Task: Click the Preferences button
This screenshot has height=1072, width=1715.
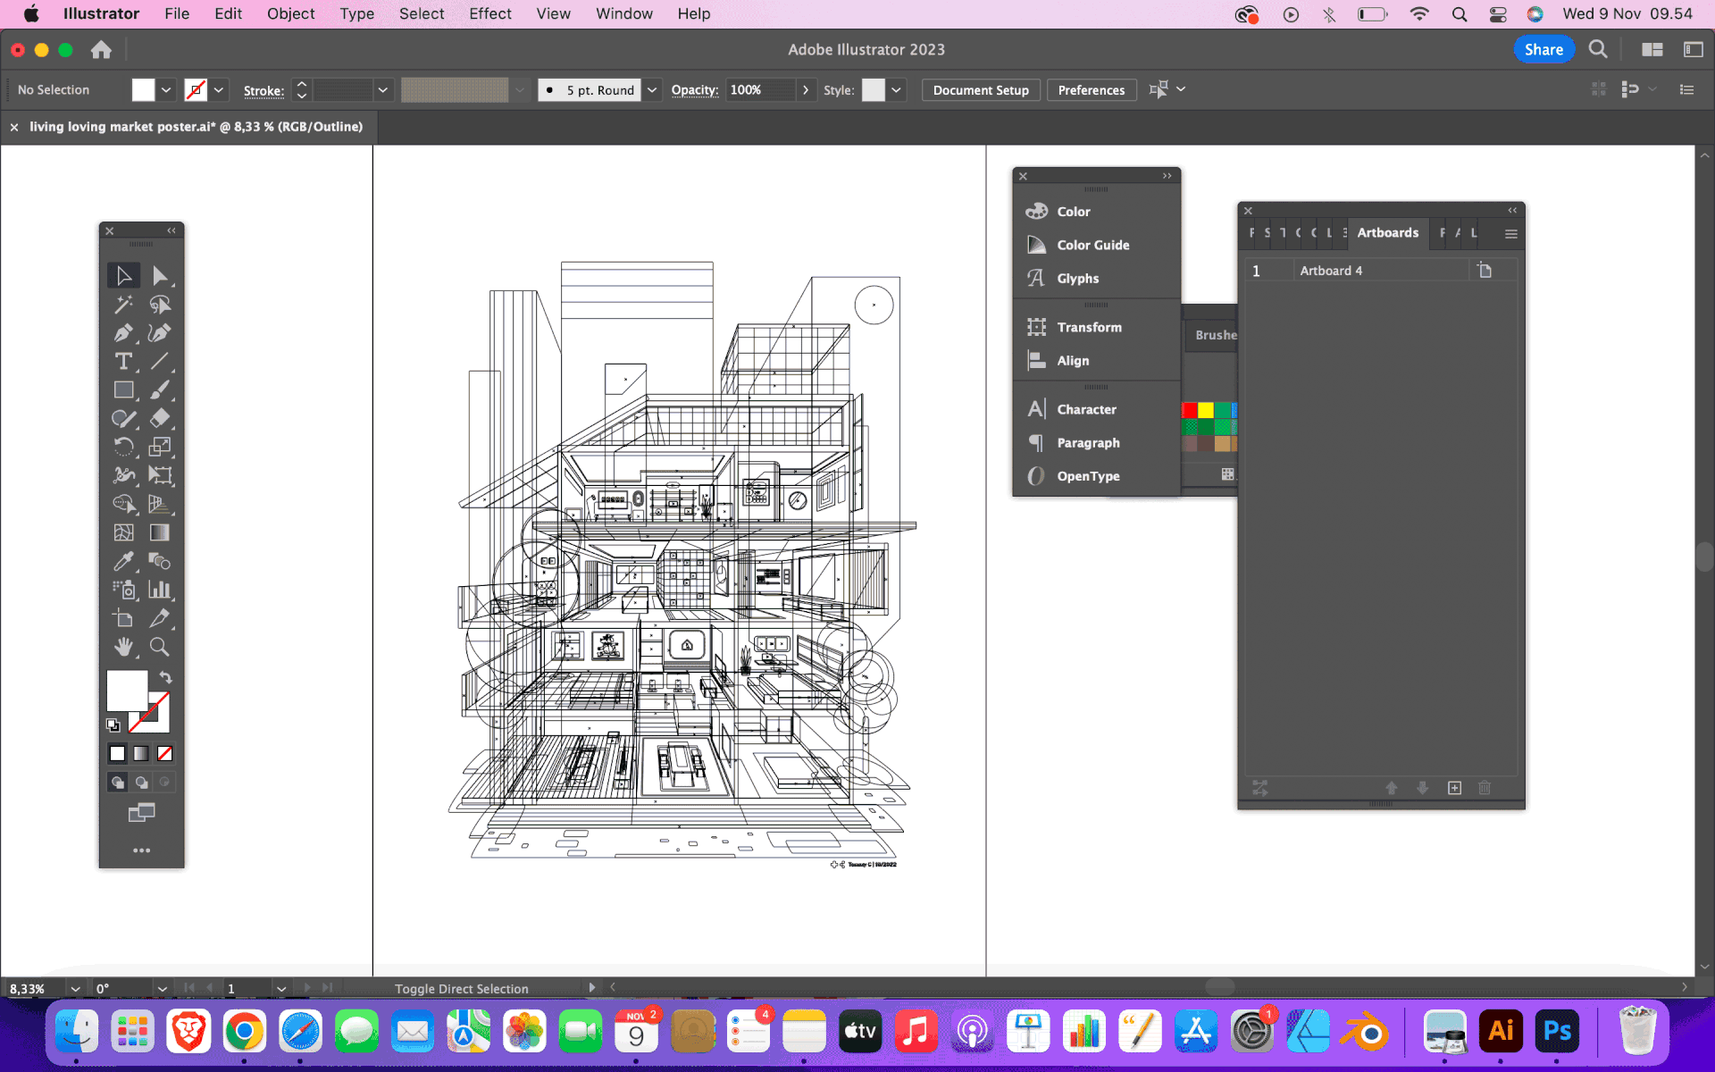Action: coord(1091,90)
